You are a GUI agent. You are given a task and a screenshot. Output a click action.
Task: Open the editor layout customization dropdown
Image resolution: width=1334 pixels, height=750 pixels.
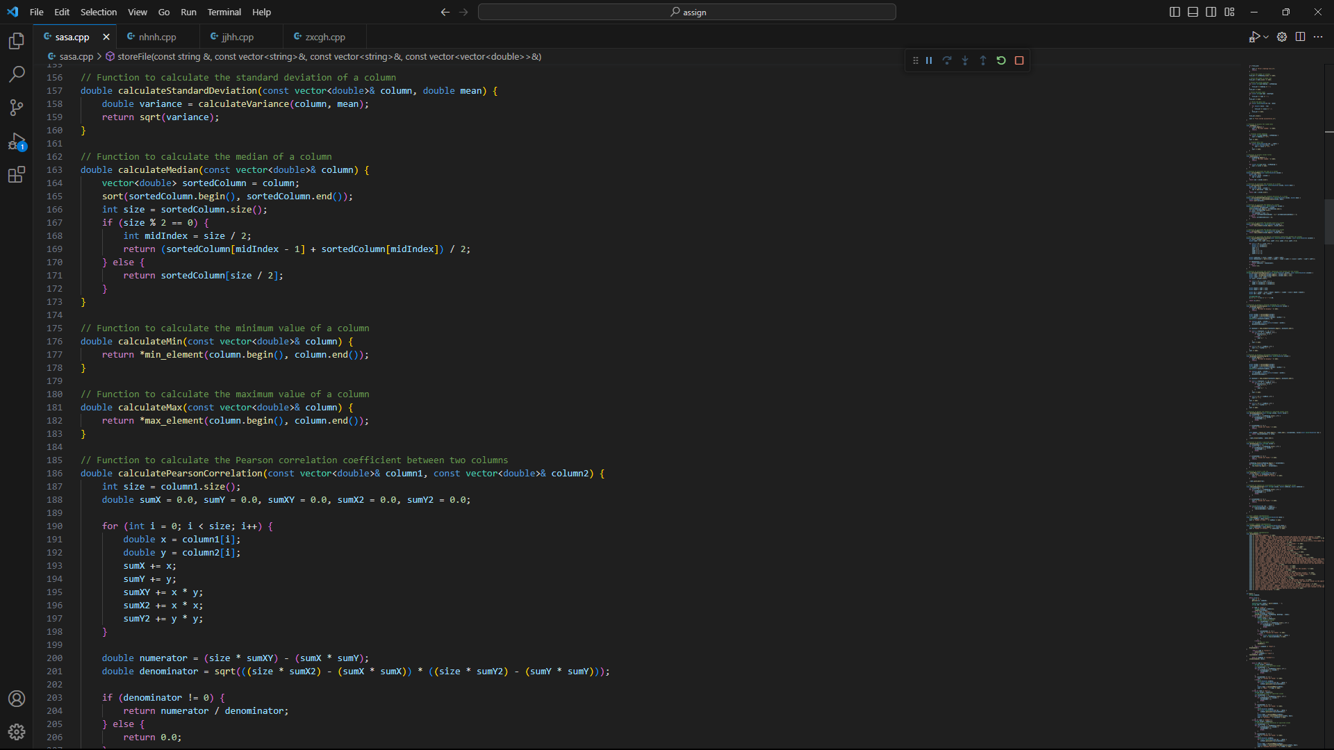click(x=1229, y=12)
